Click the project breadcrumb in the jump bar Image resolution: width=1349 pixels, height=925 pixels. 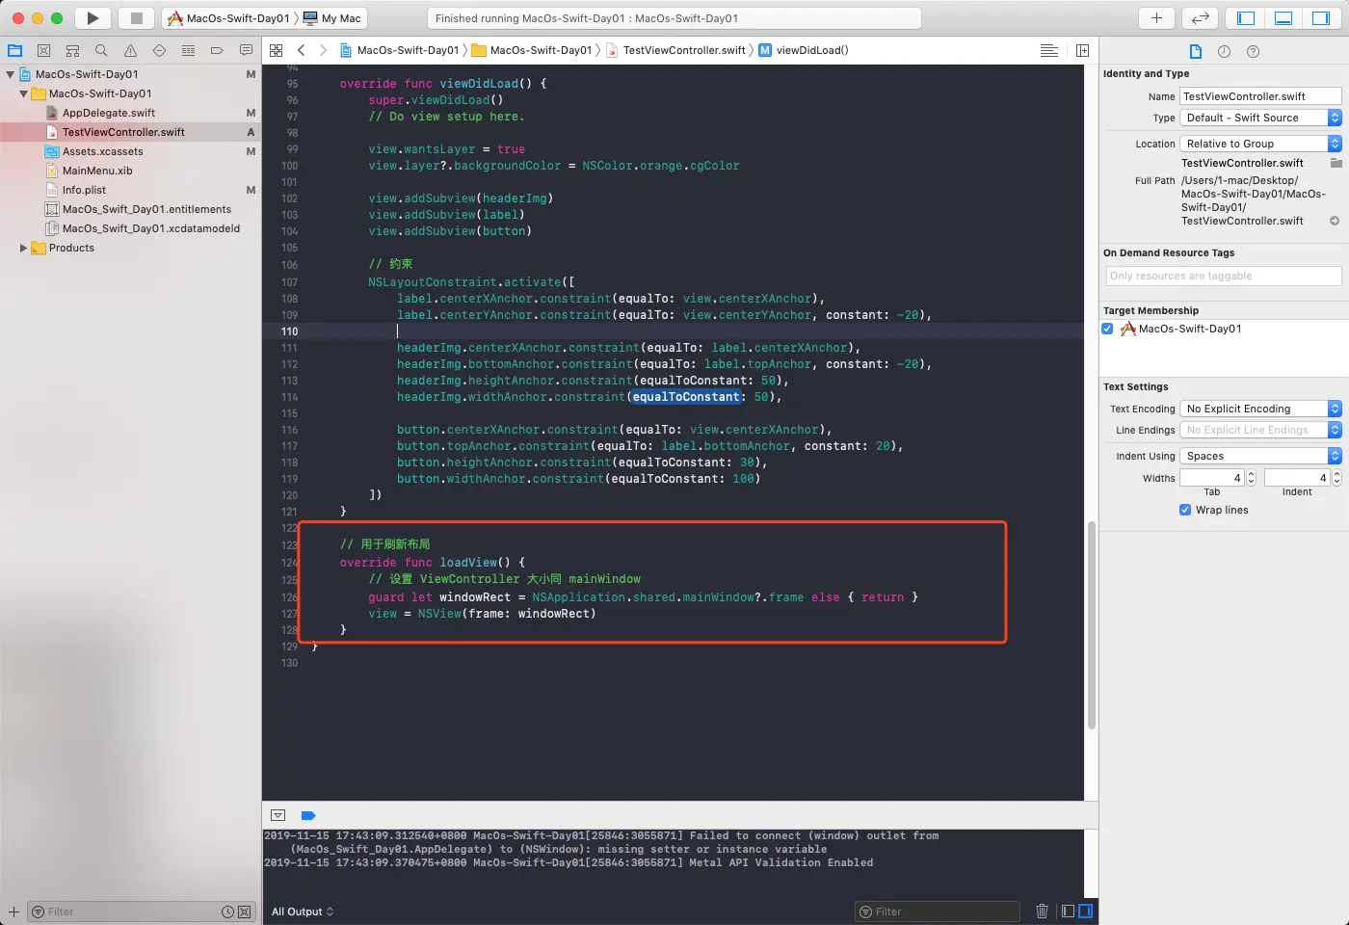pos(399,50)
